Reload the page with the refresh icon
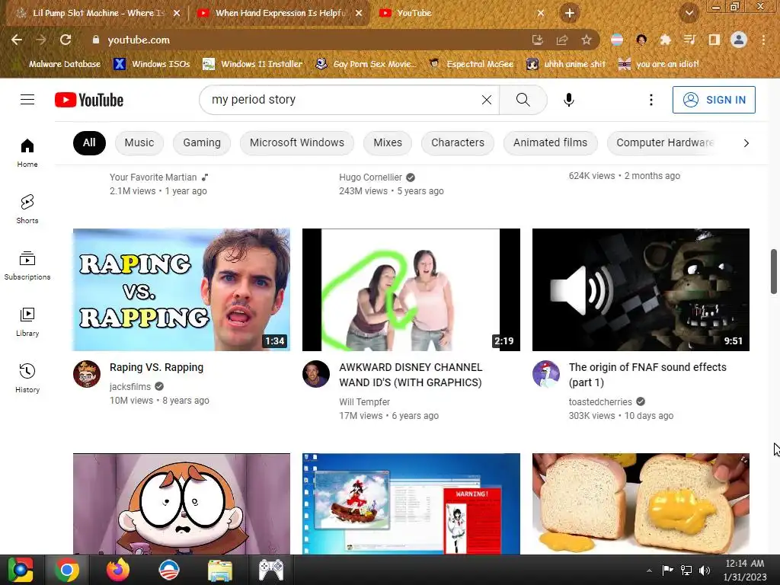 (66, 40)
